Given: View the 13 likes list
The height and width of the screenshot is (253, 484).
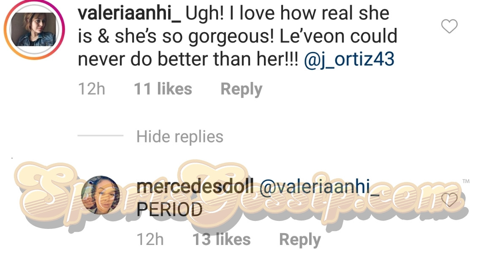Looking at the screenshot, I should (221, 239).
